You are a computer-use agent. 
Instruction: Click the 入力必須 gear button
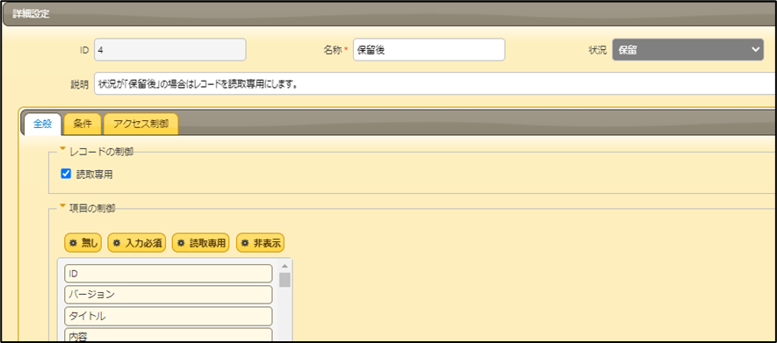click(x=137, y=243)
